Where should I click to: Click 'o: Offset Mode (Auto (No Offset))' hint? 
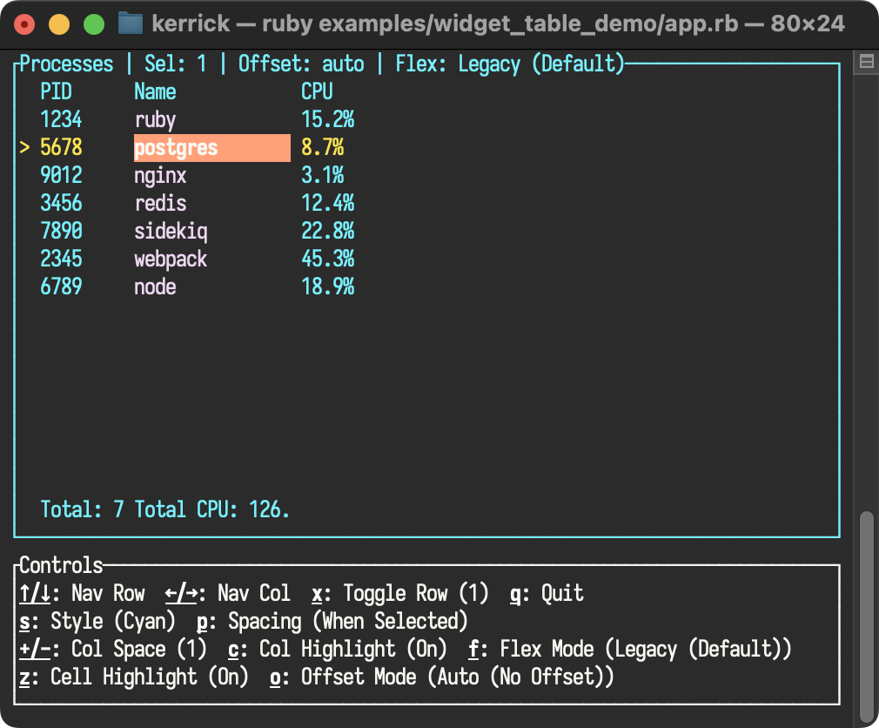[x=442, y=677]
